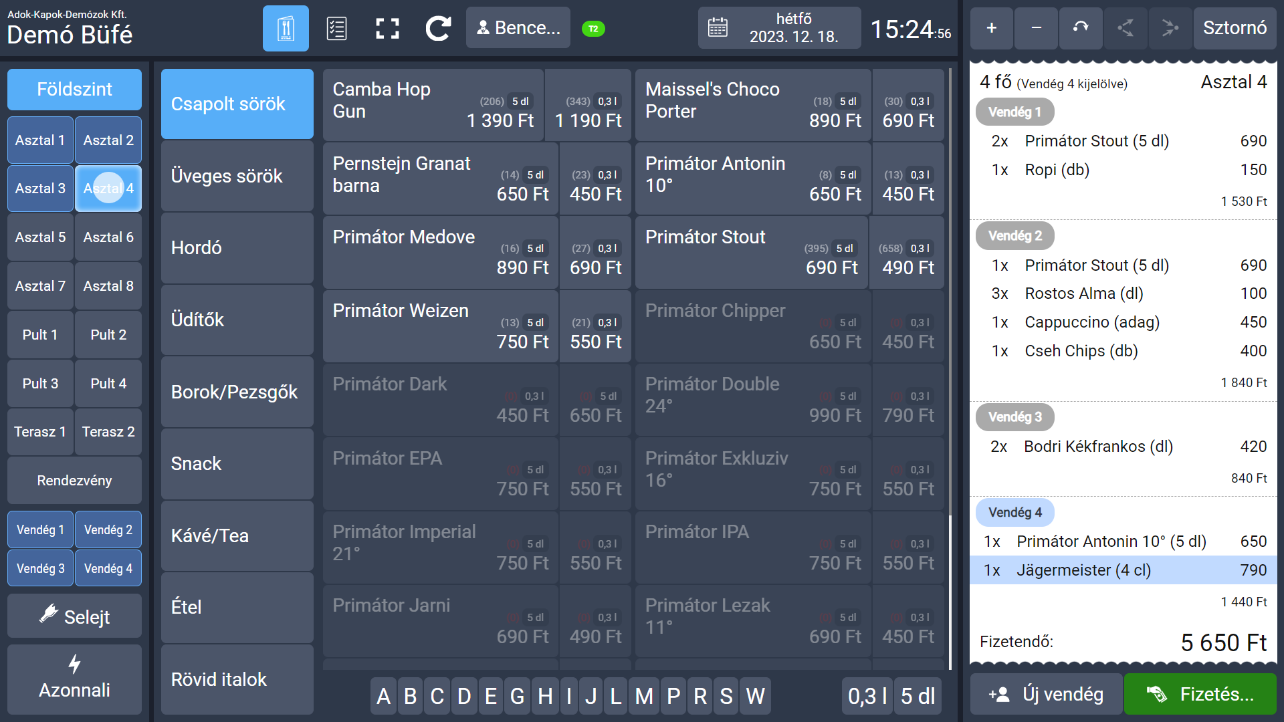Add Camba Hop Gun 0,3 l for 1 190 Ft

588,105
